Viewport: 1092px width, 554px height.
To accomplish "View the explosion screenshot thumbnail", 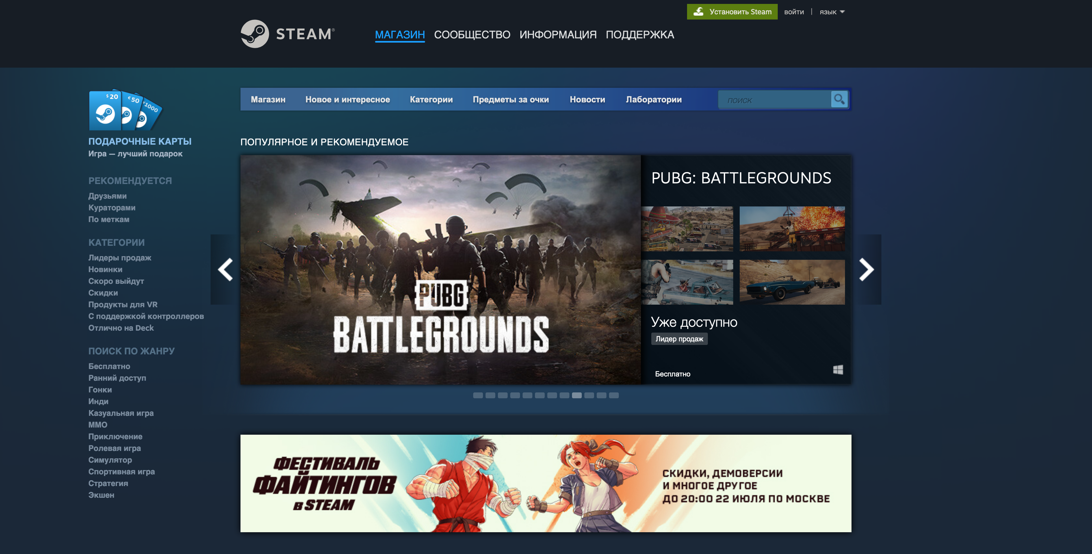I will click(x=792, y=229).
